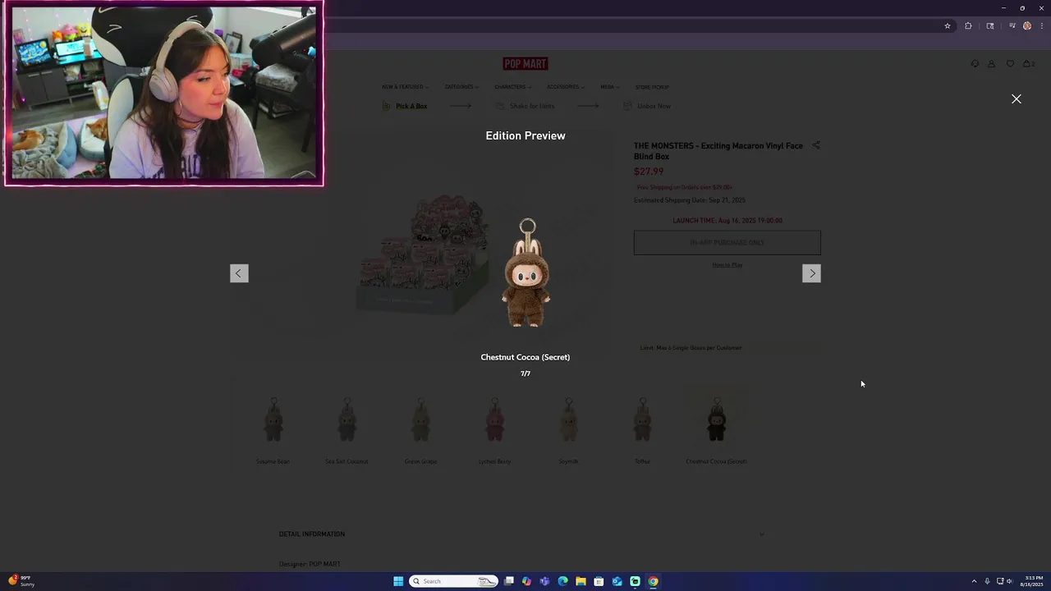Open the Characters menu
The image size is (1051, 591).
(512, 87)
